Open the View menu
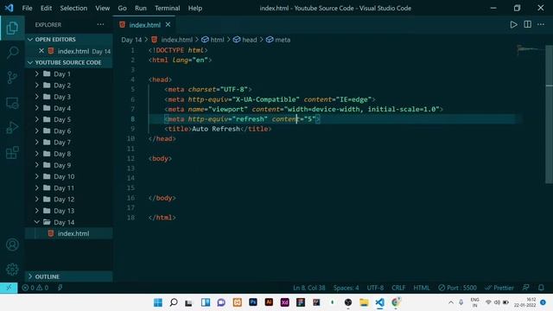 pyautogui.click(x=102, y=8)
